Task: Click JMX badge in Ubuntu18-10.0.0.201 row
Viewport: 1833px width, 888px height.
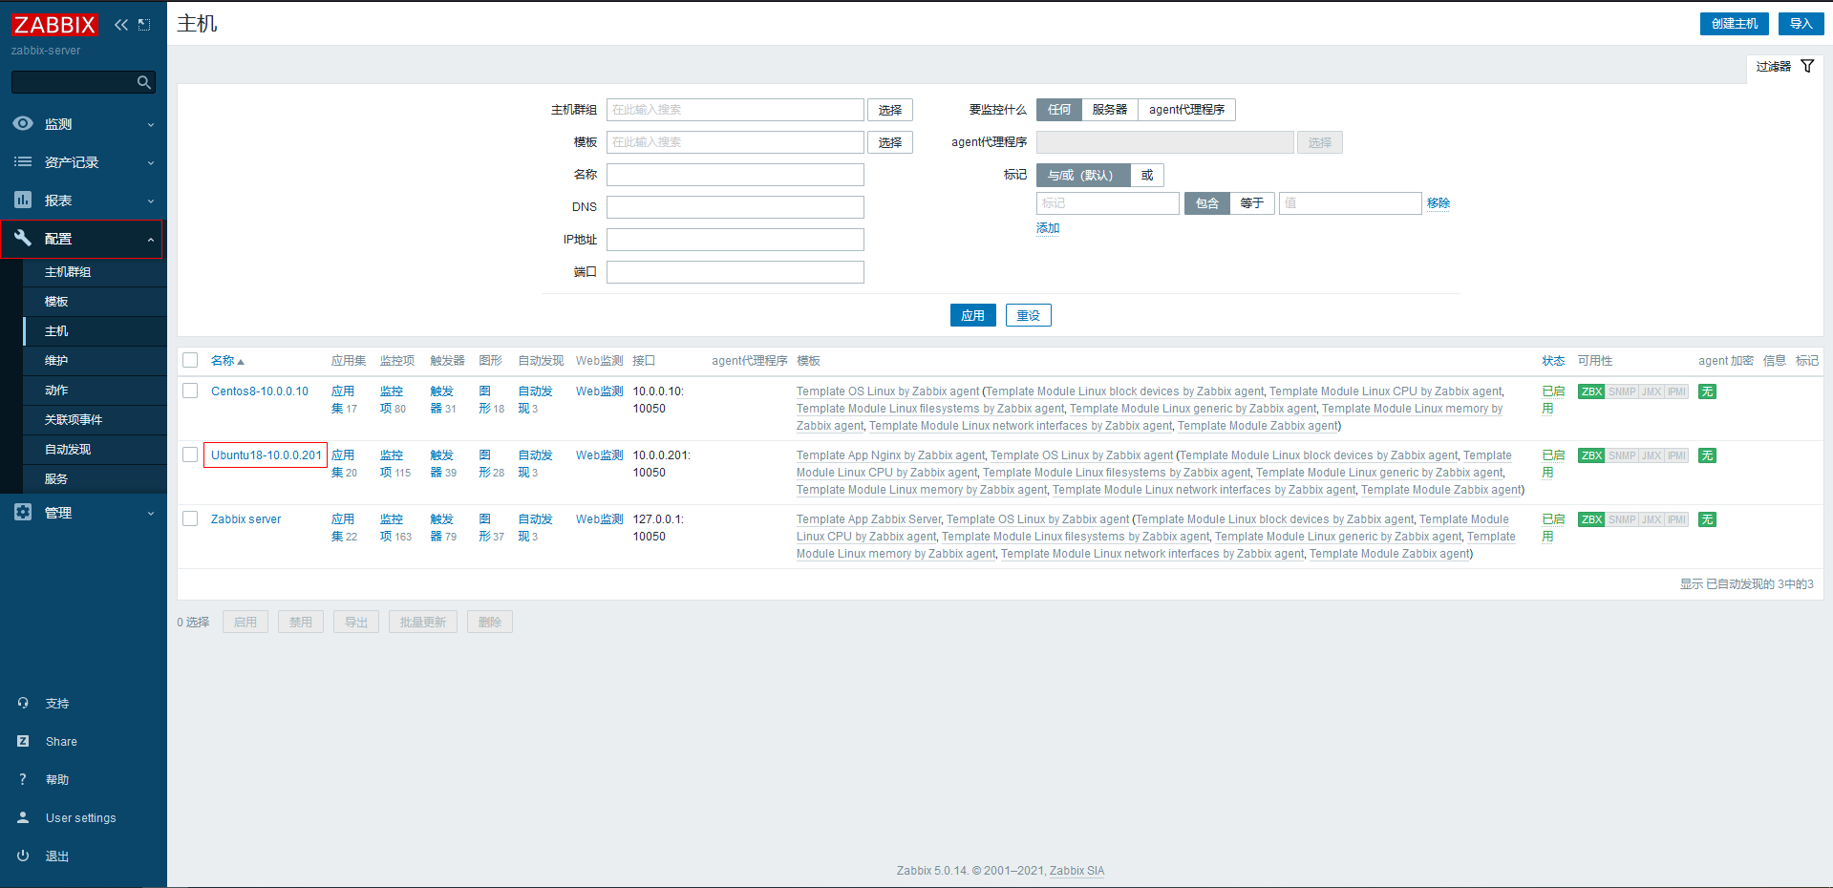Action: (1652, 455)
